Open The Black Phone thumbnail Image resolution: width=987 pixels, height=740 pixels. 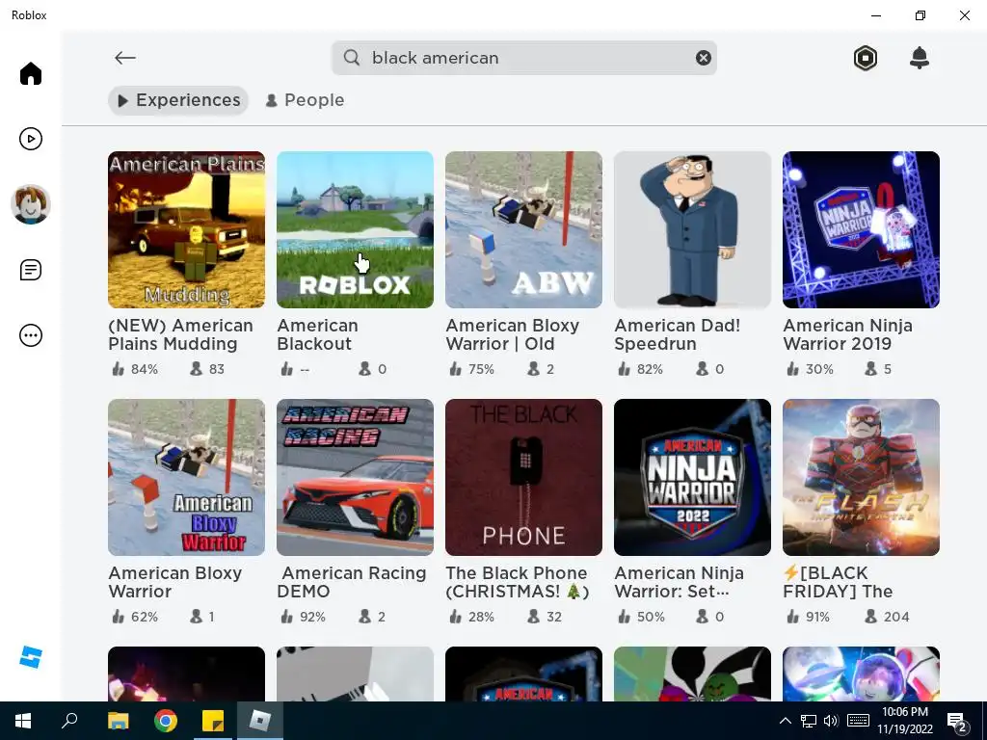point(523,478)
